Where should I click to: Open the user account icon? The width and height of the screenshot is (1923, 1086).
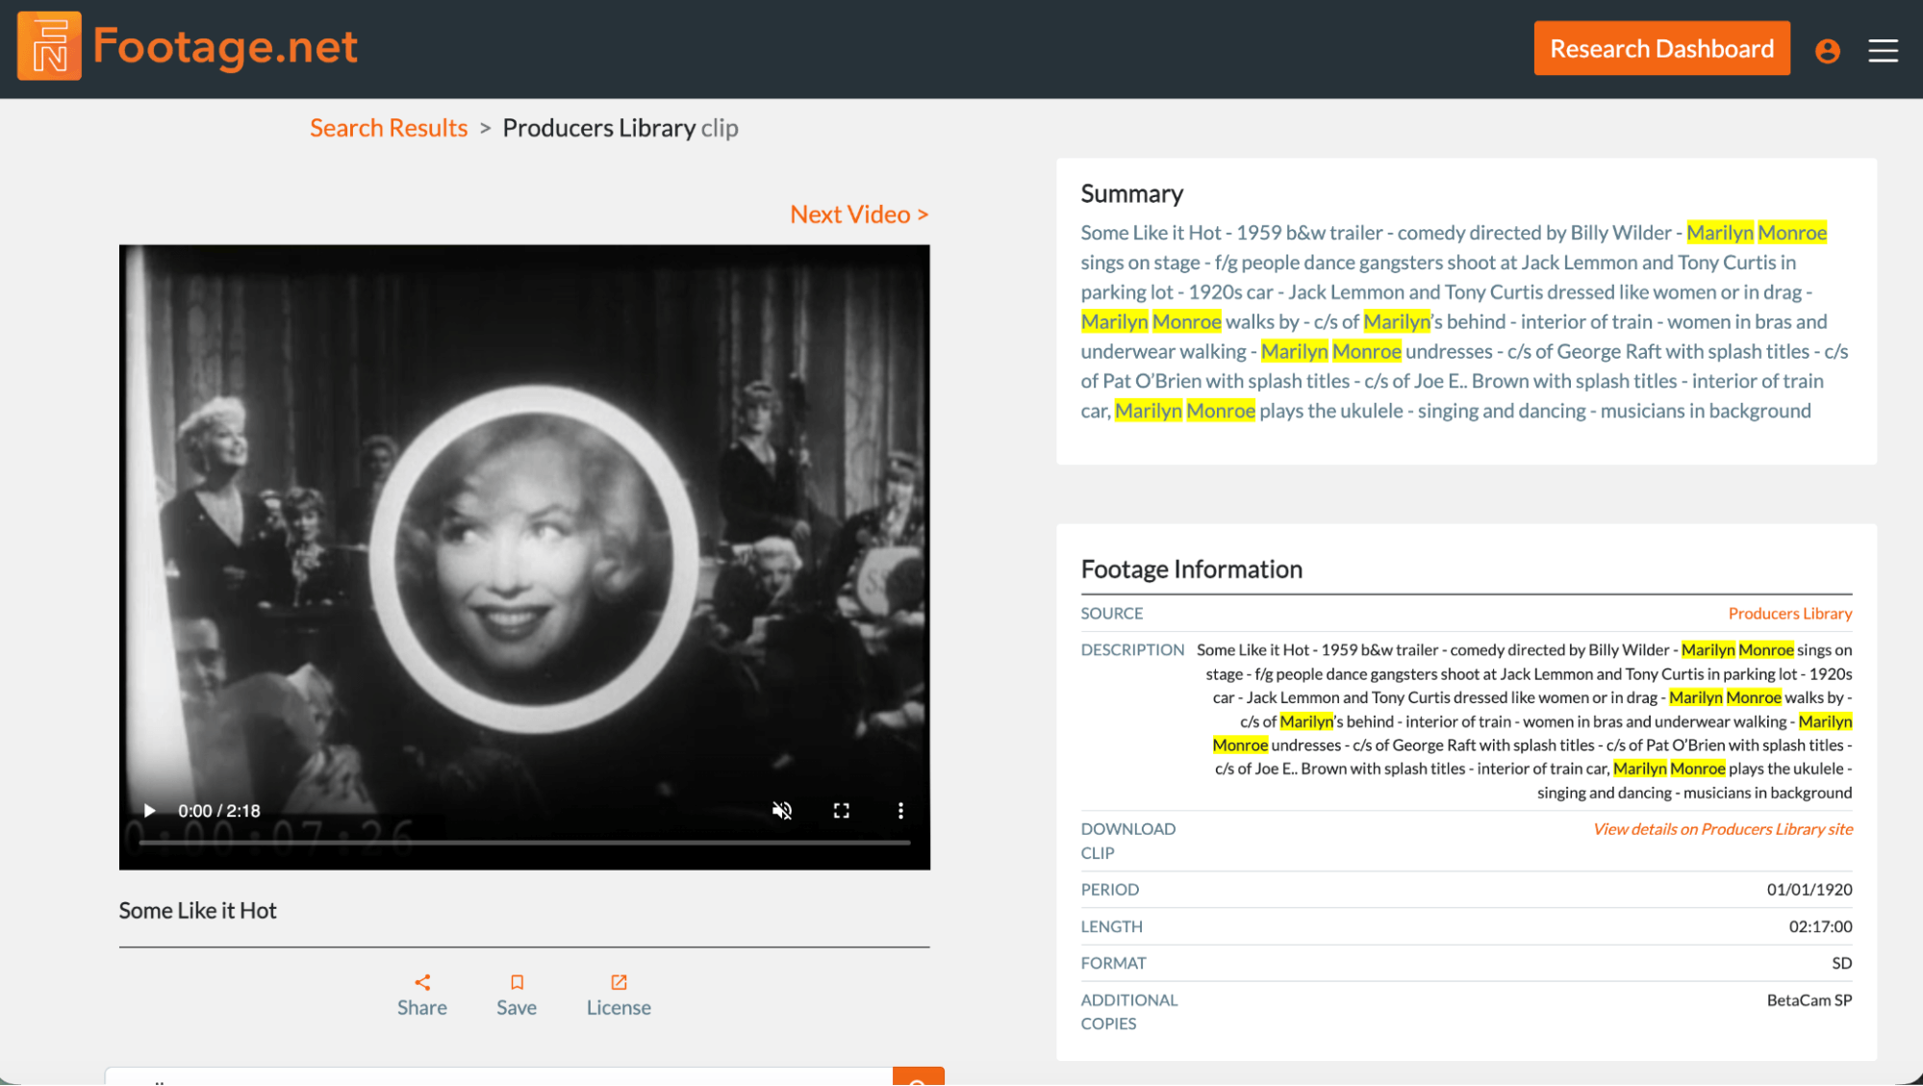click(1827, 50)
